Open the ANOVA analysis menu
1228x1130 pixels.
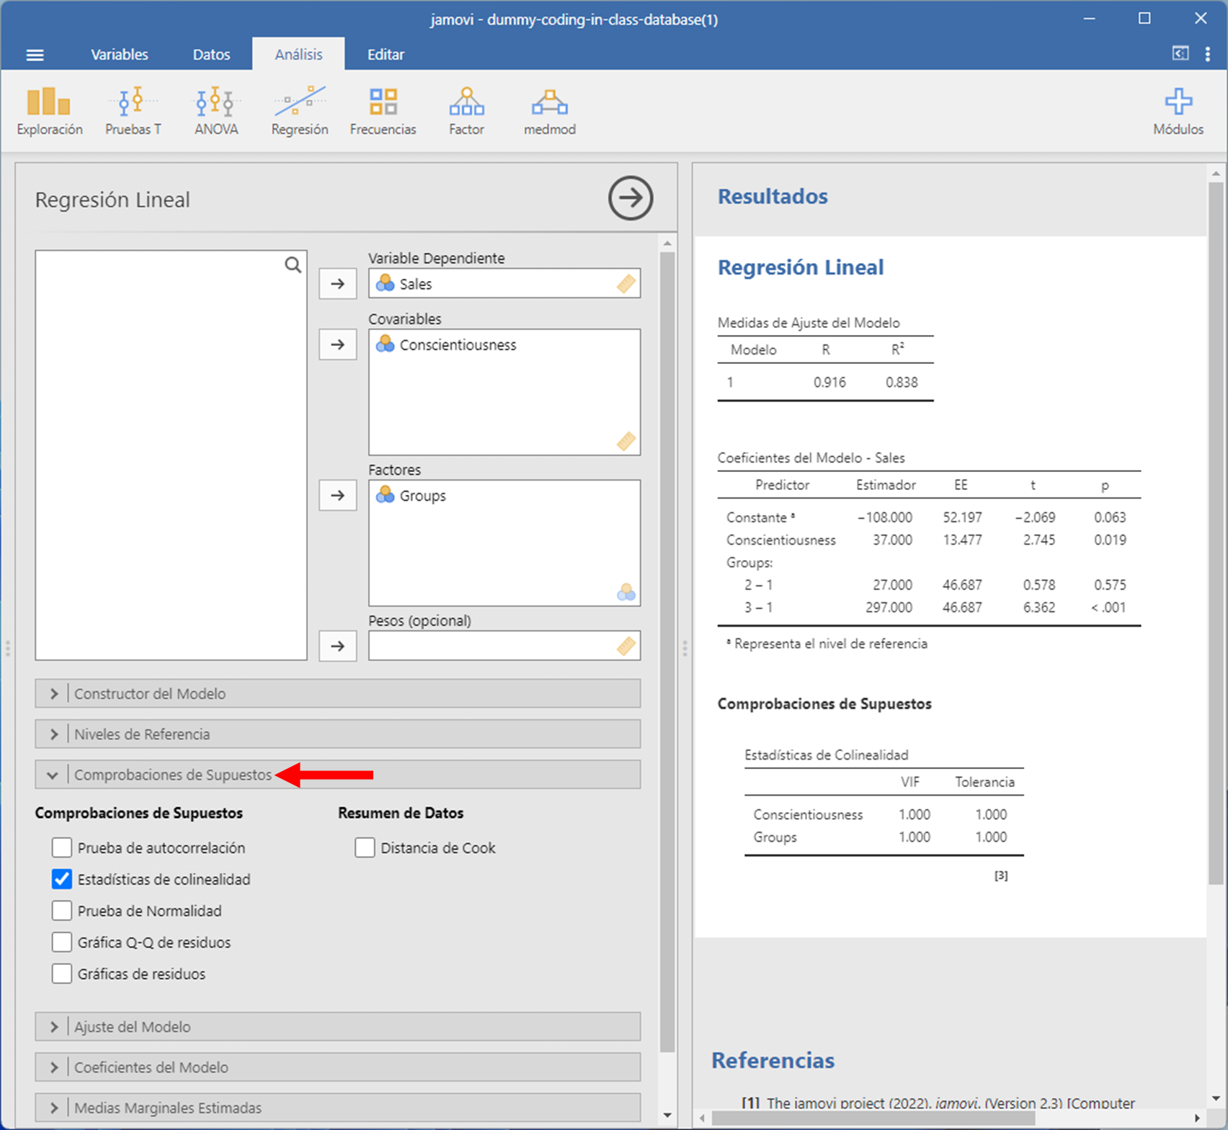215,111
